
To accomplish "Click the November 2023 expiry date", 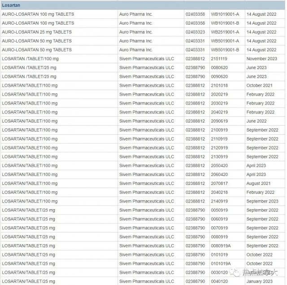I will (x=262, y=59).
